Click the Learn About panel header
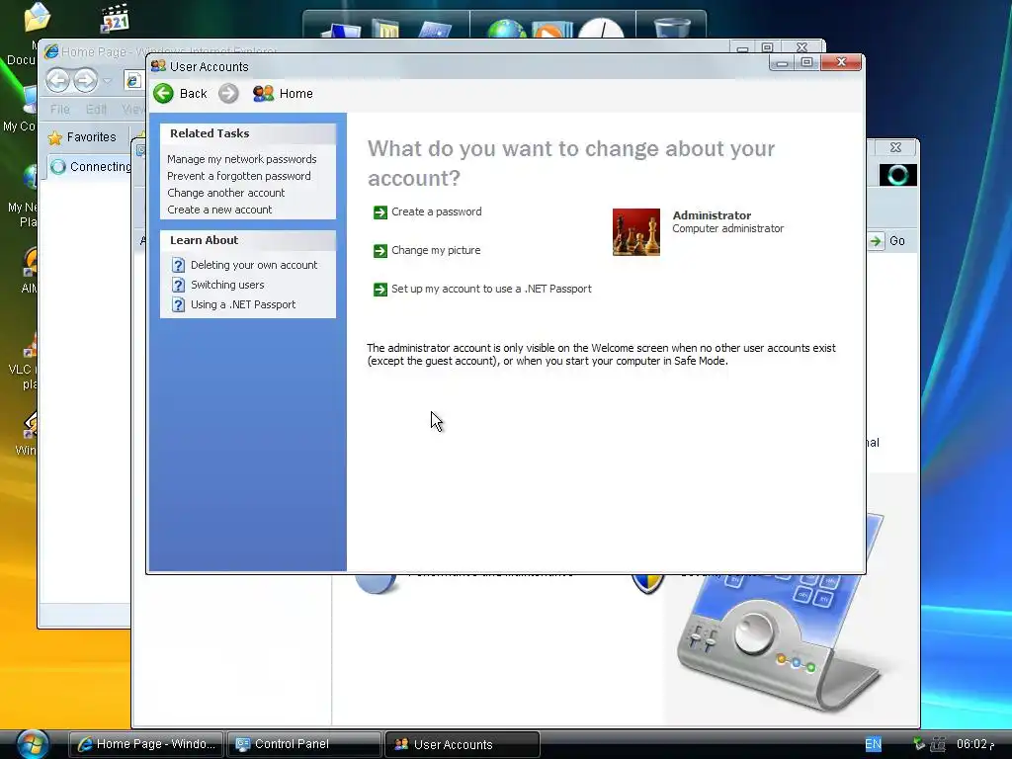This screenshot has height=759, width=1012. tap(248, 240)
